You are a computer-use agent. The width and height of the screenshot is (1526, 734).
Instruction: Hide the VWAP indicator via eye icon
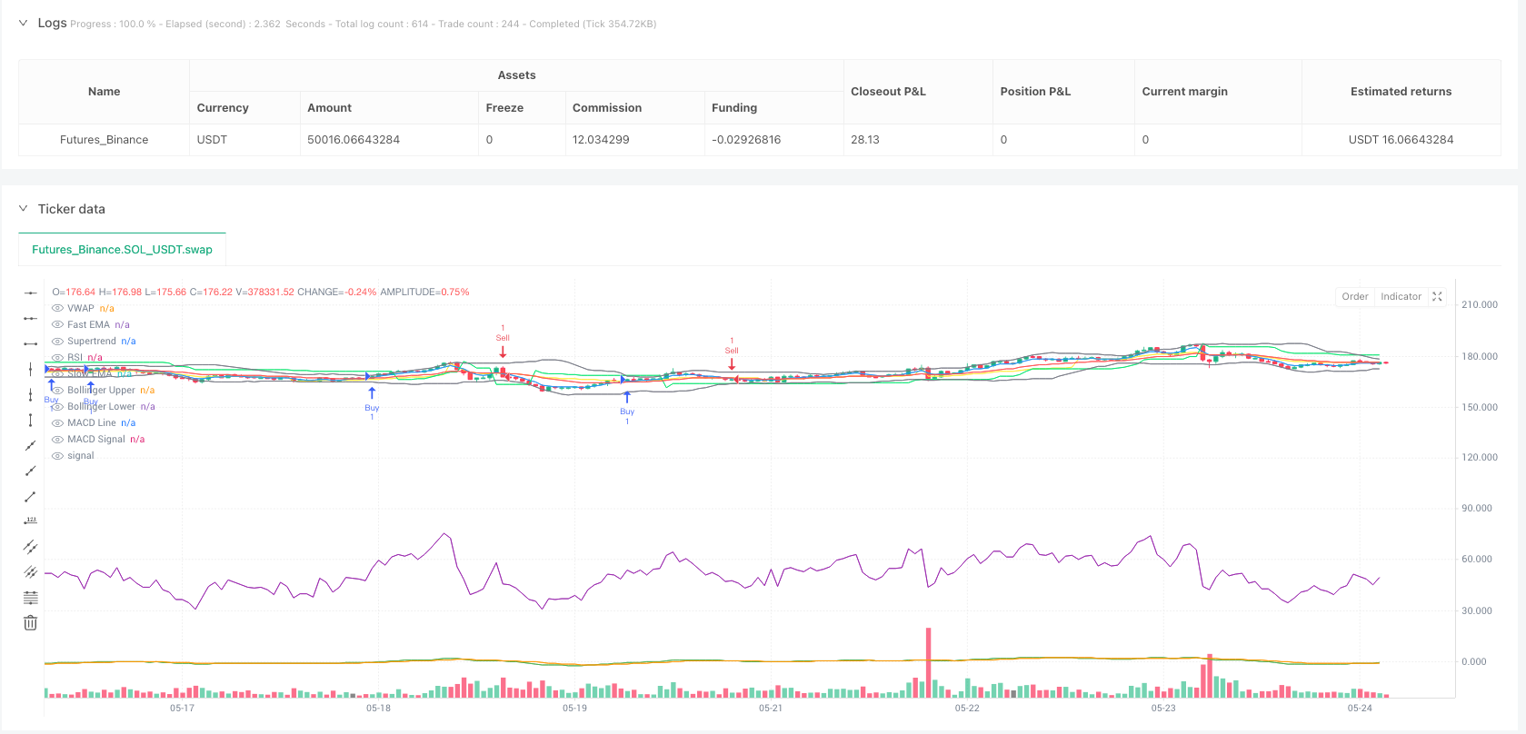pos(57,309)
